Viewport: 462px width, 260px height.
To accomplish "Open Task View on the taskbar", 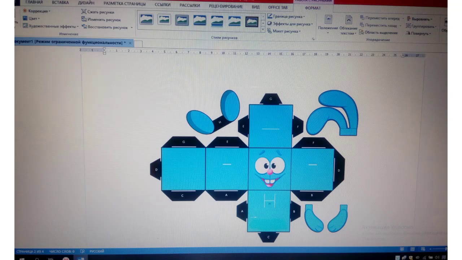I will pos(51,259).
